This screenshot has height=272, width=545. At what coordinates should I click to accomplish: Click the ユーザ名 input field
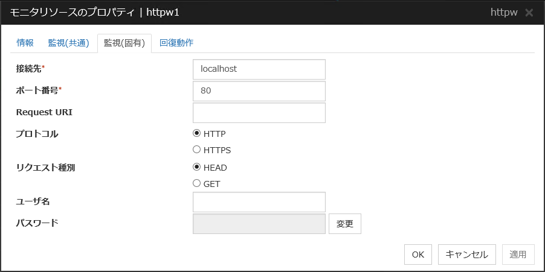[x=259, y=202]
